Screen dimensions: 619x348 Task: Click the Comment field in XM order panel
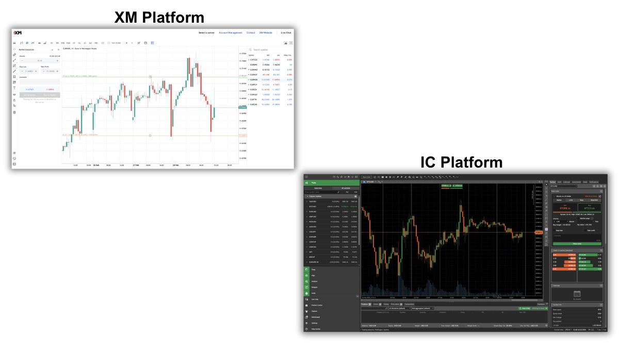coord(40,82)
